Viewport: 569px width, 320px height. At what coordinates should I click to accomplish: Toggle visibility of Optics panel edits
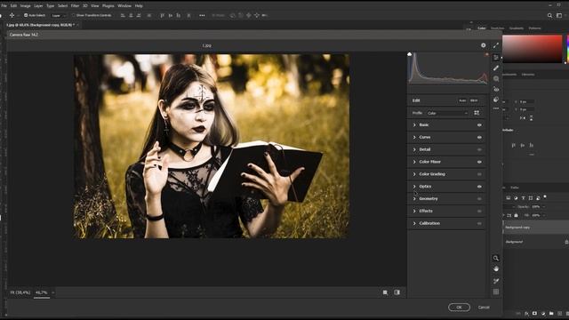click(479, 187)
